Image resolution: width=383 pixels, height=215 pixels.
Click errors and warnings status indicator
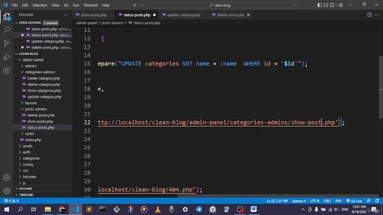point(11,201)
